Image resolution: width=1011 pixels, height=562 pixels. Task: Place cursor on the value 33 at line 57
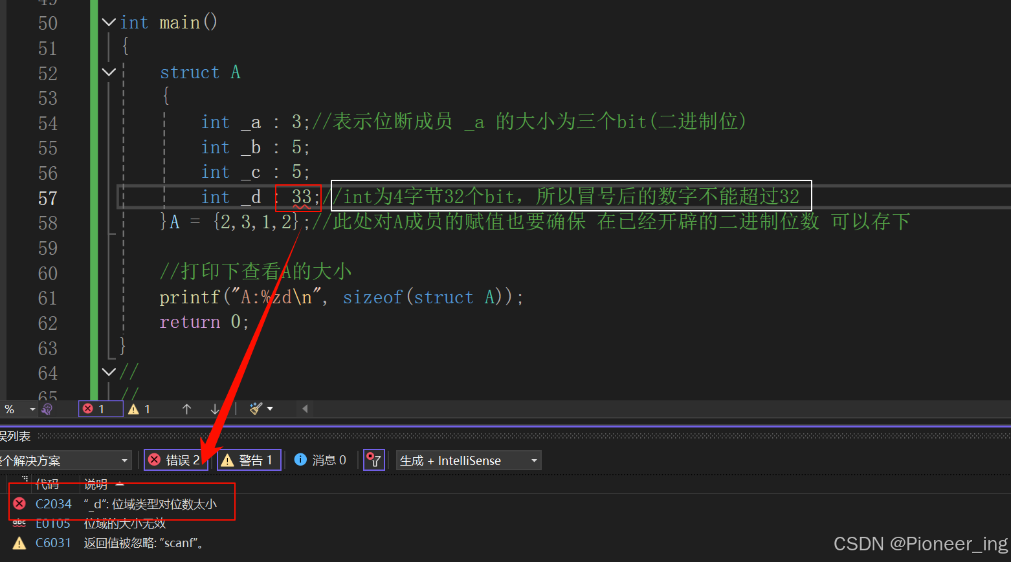click(301, 197)
